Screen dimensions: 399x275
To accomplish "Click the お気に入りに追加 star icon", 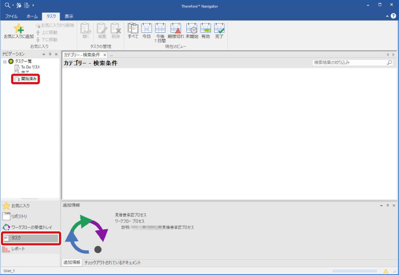I will pyautogui.click(x=18, y=30).
